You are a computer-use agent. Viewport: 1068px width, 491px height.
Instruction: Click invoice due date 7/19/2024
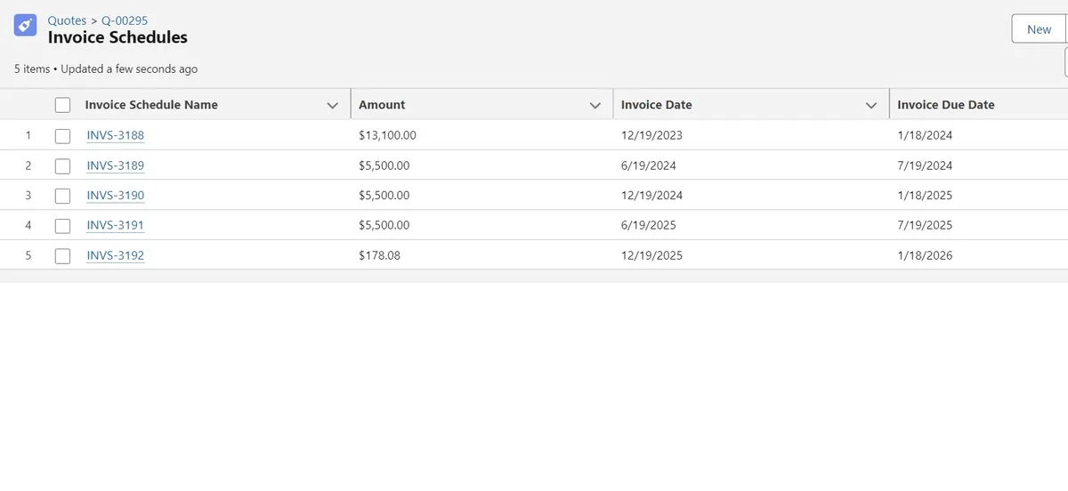pos(925,165)
